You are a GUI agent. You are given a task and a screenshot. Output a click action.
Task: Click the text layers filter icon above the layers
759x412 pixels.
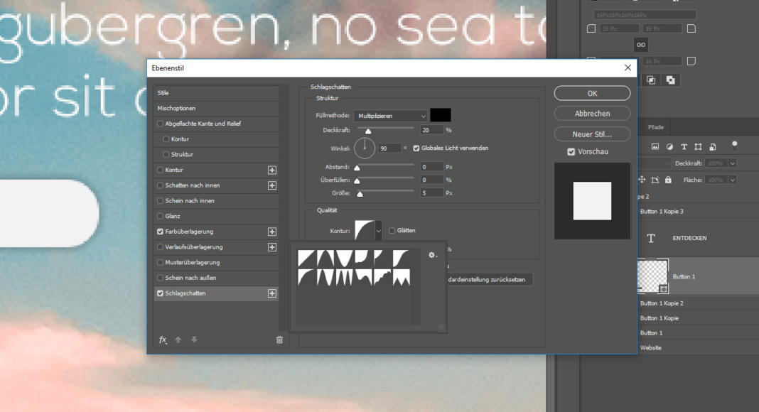pyautogui.click(x=684, y=147)
